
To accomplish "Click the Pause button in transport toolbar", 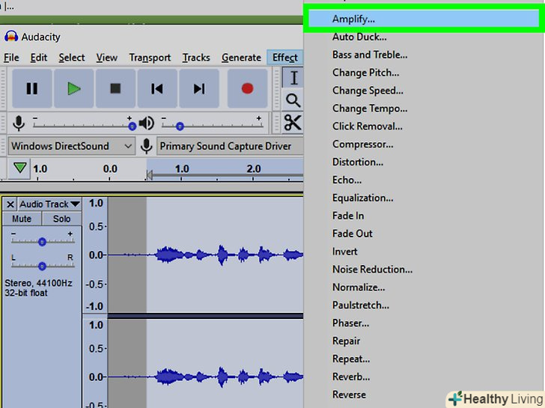I will point(31,88).
